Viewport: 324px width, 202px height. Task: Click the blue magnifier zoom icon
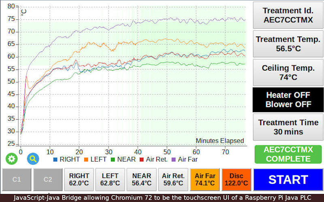pos(33,159)
